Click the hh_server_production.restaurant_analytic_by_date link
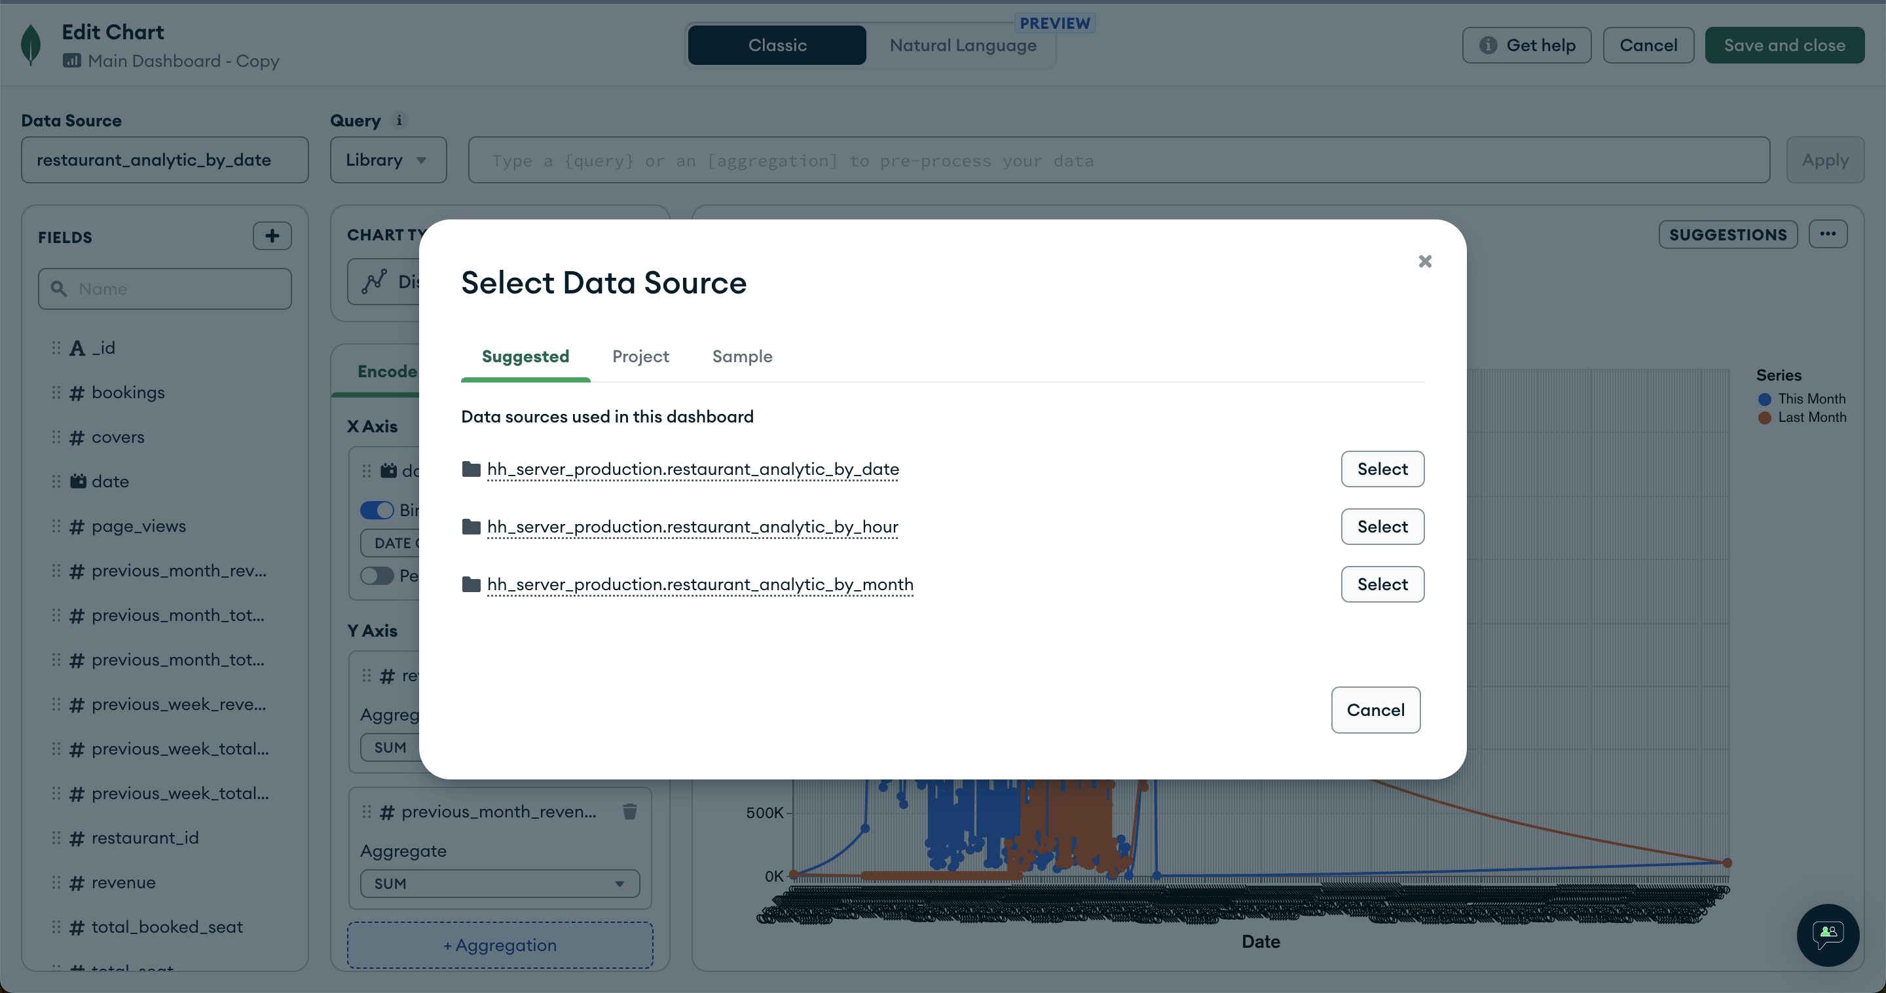 [x=693, y=470]
